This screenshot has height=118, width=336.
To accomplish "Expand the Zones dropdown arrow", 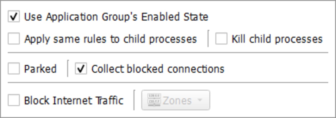I will [200, 100].
